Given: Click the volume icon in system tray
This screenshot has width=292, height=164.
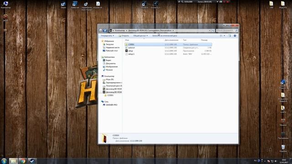Looking at the screenshot, I should [276, 161].
